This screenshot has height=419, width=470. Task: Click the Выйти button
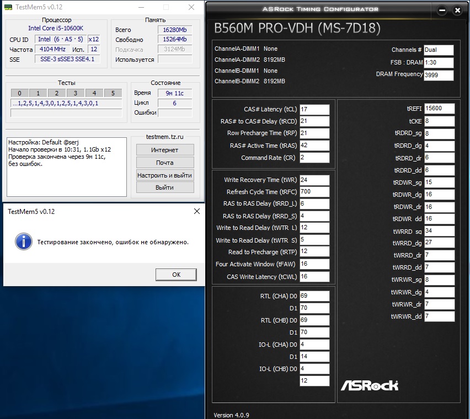pos(165,187)
